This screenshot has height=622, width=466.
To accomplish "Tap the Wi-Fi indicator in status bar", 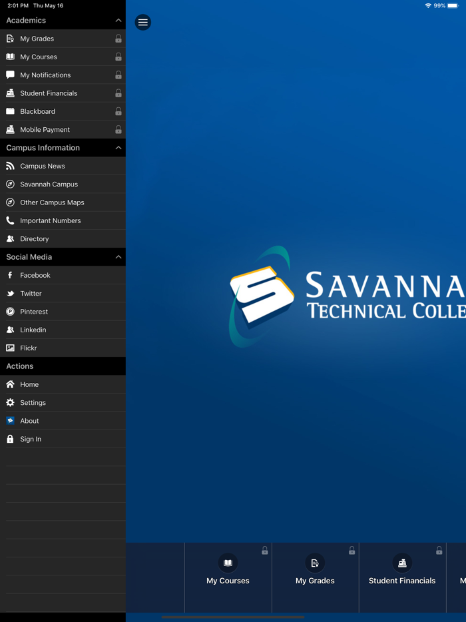I will click(x=428, y=5).
